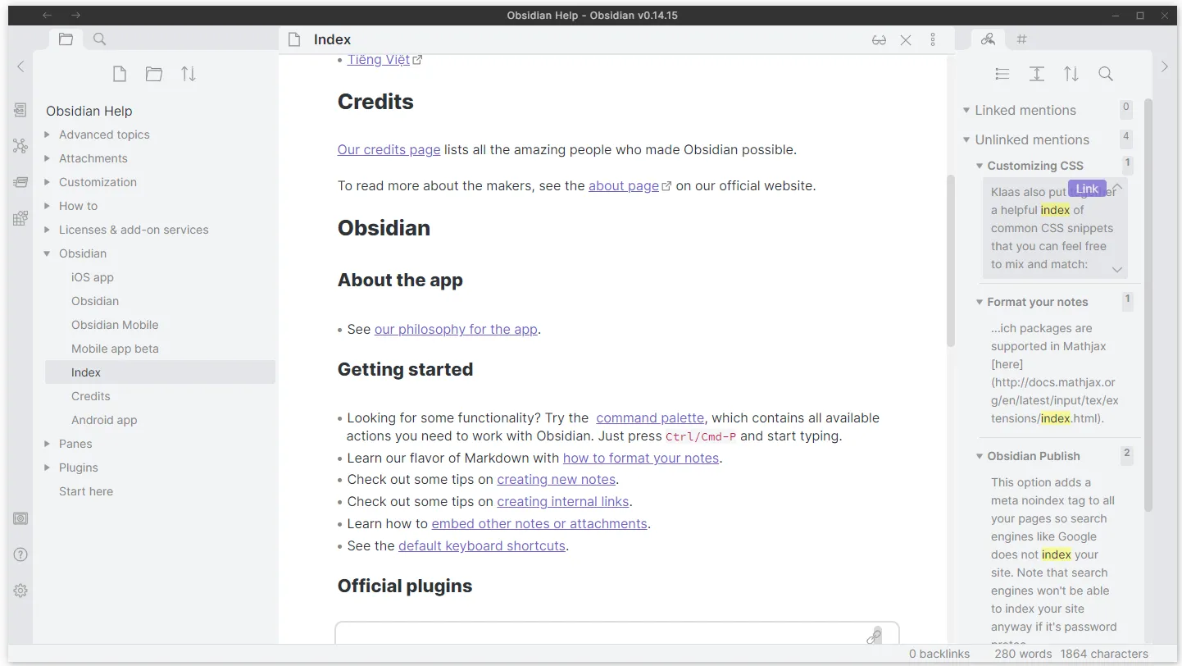The height and width of the screenshot is (666, 1182).
Task: Close the Index pane
Action: click(906, 39)
